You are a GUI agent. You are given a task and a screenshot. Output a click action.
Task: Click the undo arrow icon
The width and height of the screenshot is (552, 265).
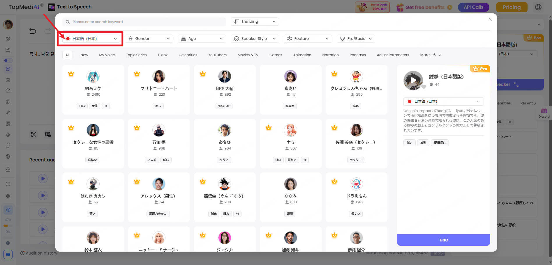(x=33, y=31)
